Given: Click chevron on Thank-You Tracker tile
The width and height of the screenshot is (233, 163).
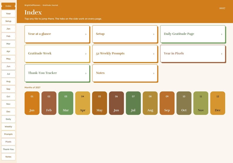Looking at the screenshot, I should click(x=86, y=73).
